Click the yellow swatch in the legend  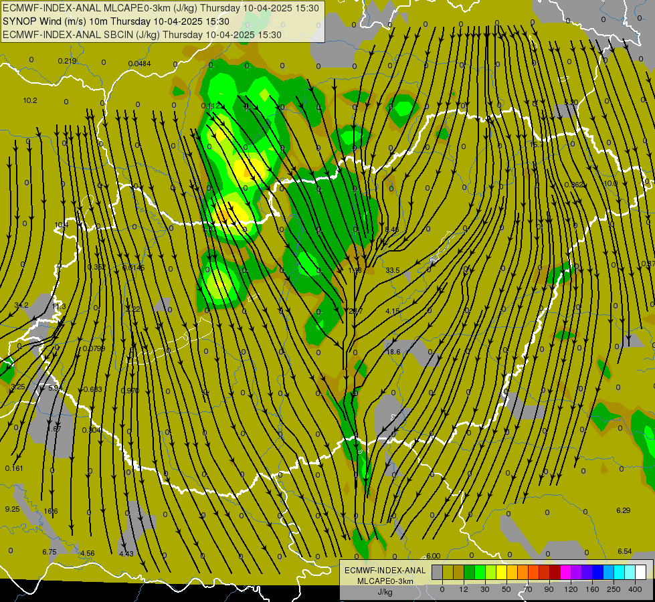(x=501, y=572)
